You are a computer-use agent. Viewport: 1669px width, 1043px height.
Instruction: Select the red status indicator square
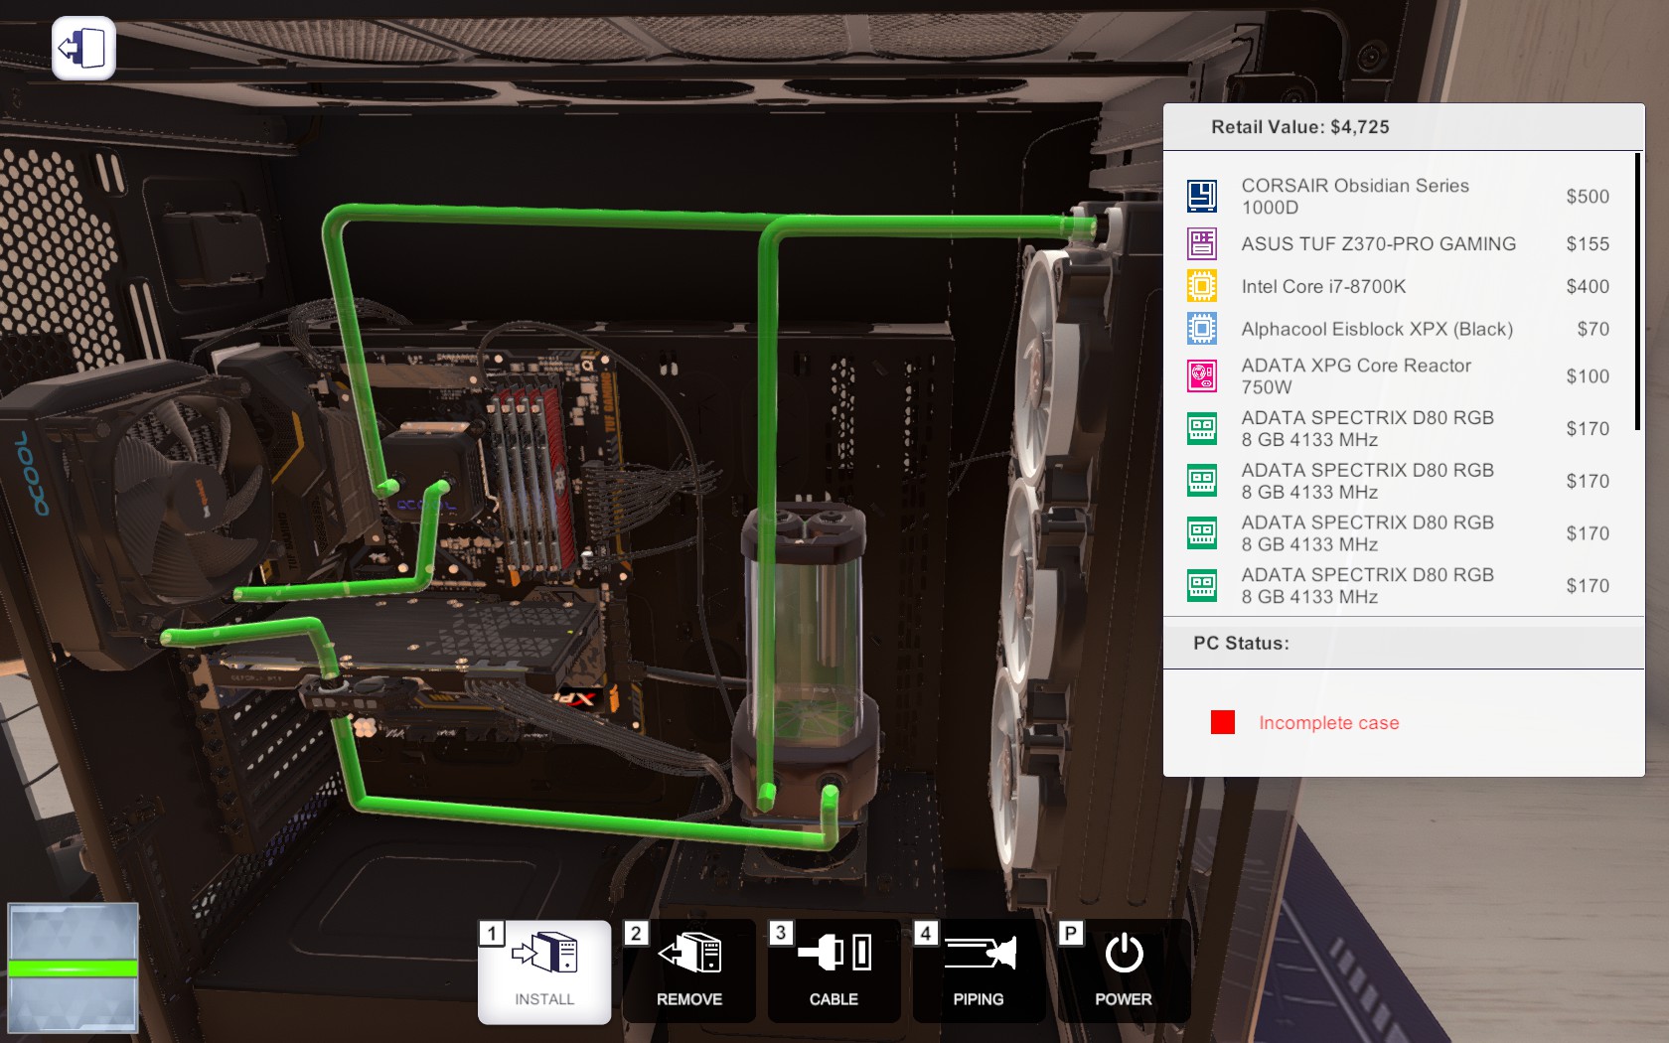click(1223, 722)
